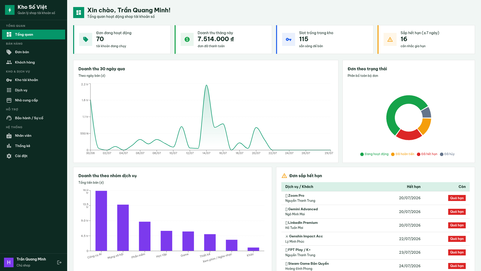Click the 22/07/2026 expiry date cell
Screen dimensions: 481x271
(x=410, y=239)
